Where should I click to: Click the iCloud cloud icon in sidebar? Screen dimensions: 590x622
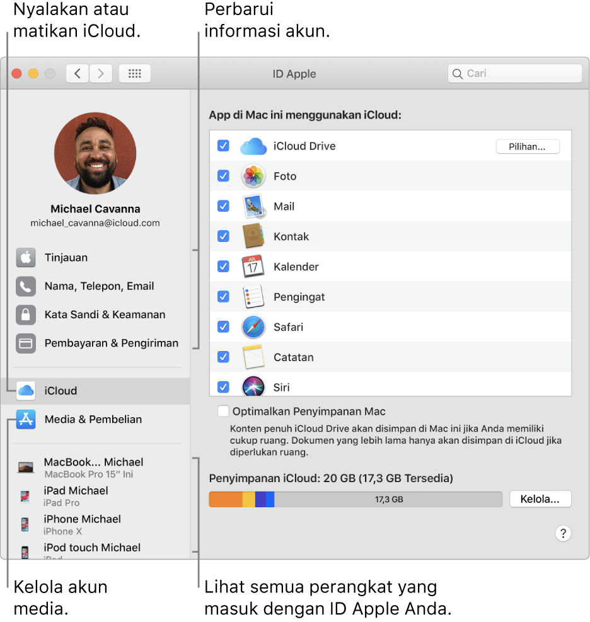pyautogui.click(x=26, y=391)
